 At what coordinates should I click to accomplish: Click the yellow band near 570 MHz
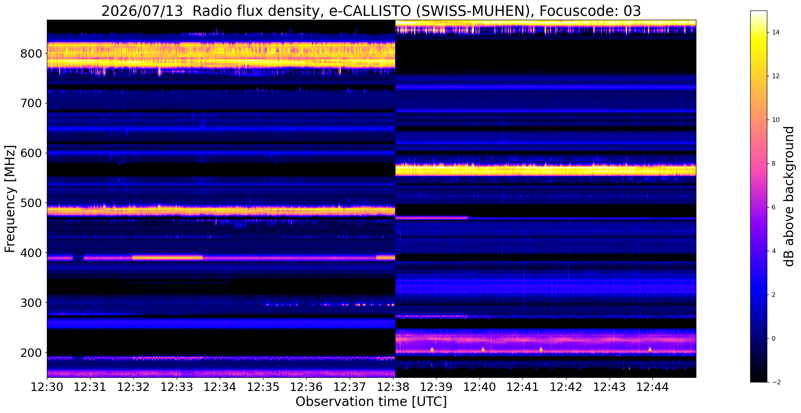coord(546,170)
